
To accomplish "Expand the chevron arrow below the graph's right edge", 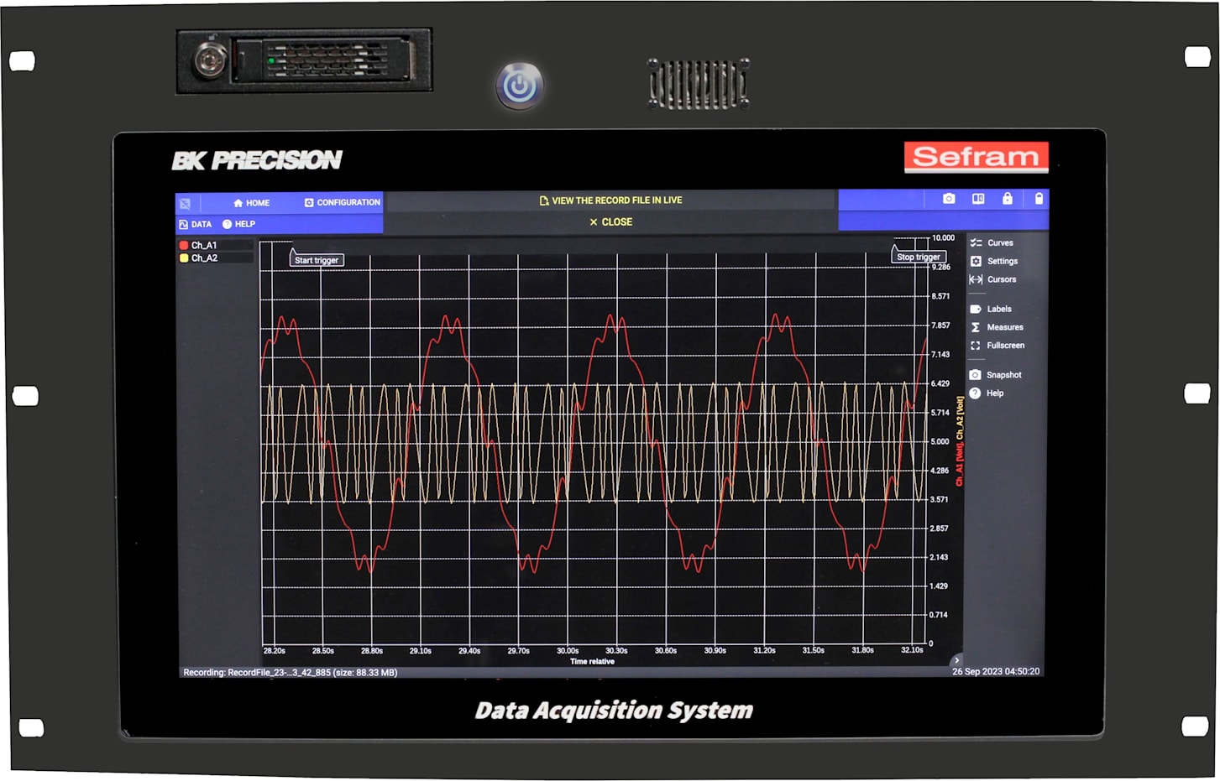I will 956,661.
